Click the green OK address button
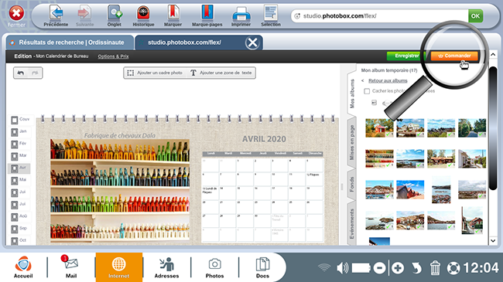503x282 pixels. (475, 15)
